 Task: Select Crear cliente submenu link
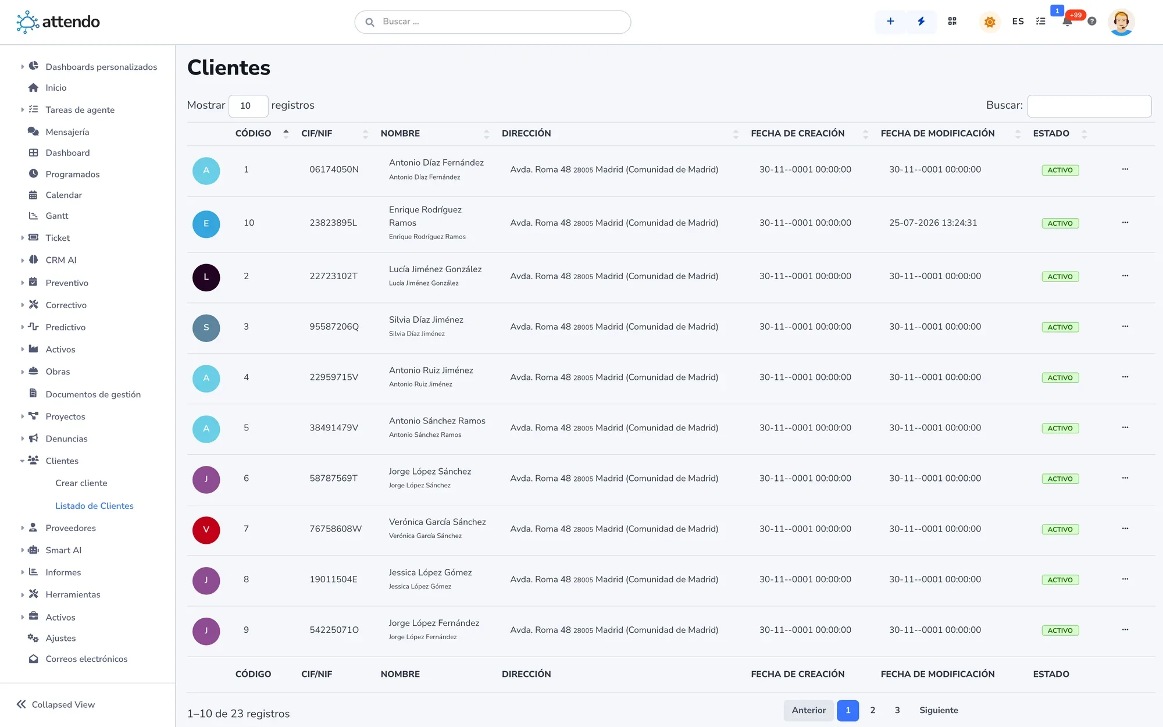[81, 483]
